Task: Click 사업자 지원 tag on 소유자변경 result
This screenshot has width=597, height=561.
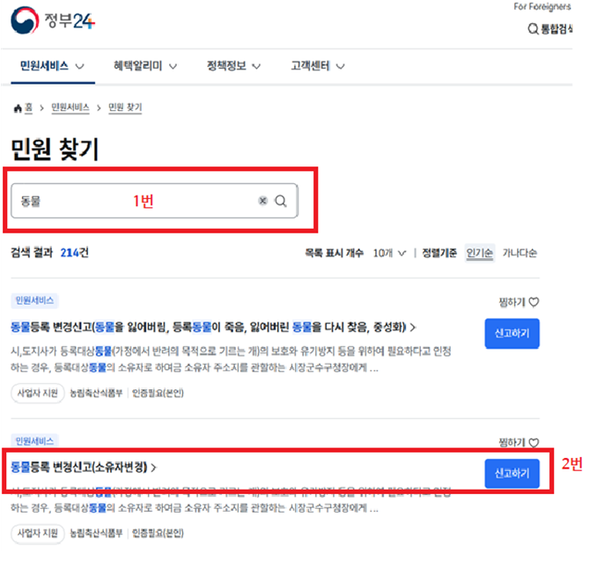Action: (x=38, y=533)
